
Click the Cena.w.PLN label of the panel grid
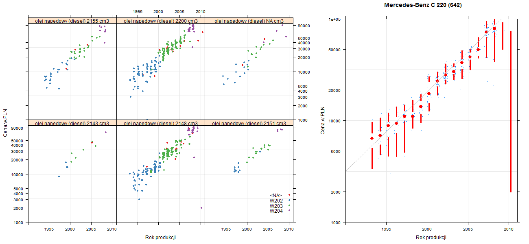click(x=6, y=123)
